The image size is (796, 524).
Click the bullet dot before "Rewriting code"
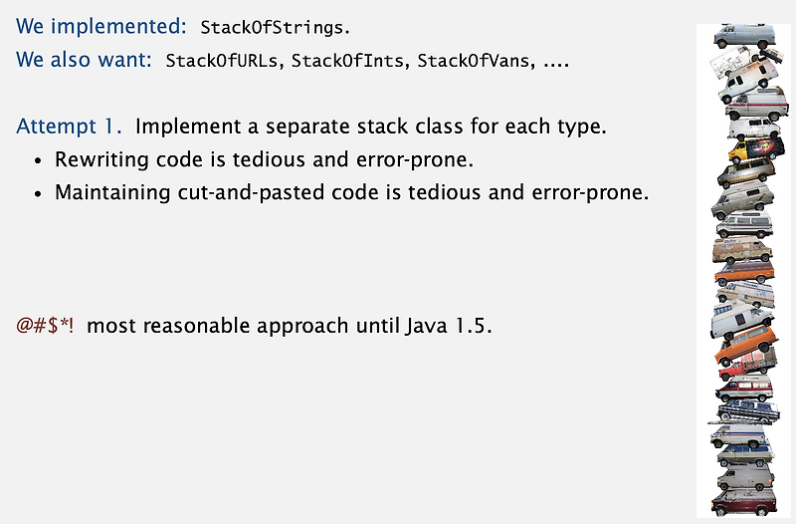coord(38,160)
